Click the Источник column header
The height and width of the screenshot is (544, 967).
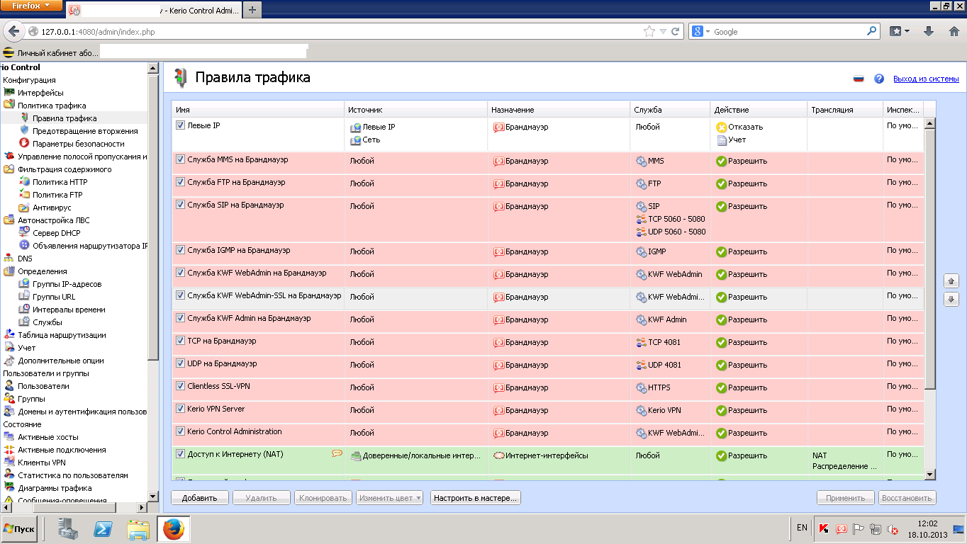(416, 110)
